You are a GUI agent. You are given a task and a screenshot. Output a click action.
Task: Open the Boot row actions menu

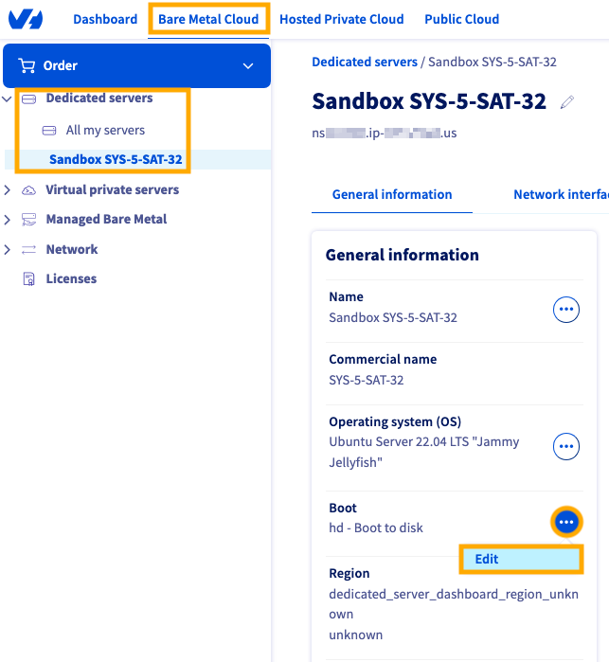[x=566, y=522]
